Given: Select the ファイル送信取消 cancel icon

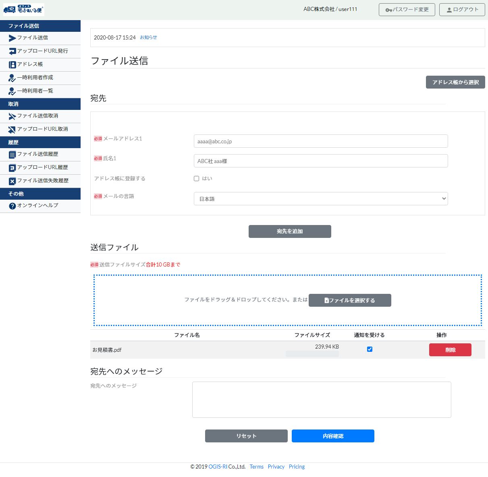Looking at the screenshot, I should click(x=12, y=116).
